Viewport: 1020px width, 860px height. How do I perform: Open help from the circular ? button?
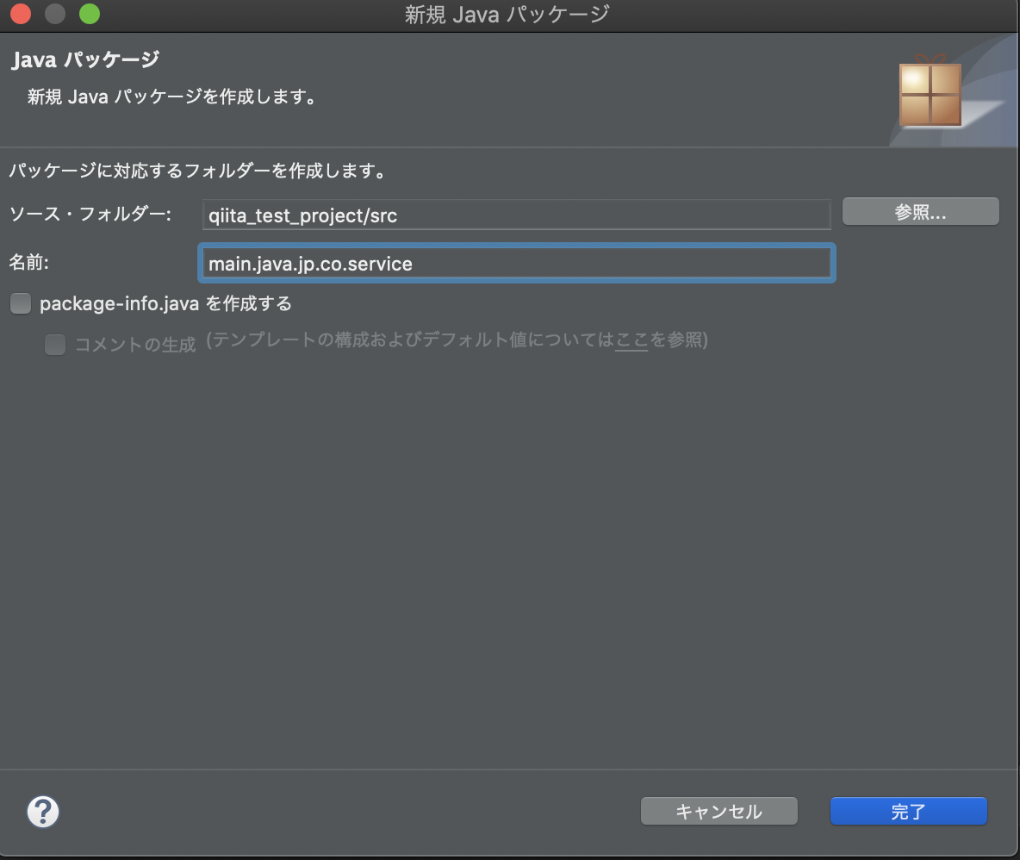(42, 811)
